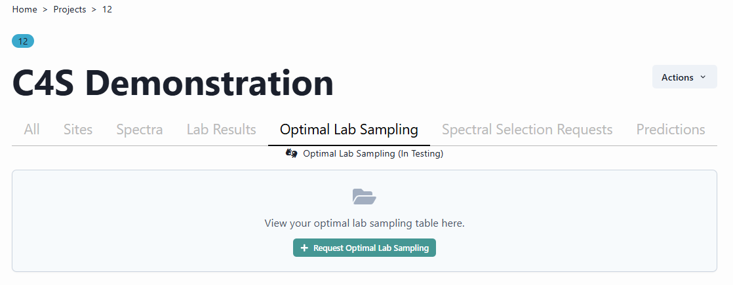
Task: Click the open folder icon
Action: tap(365, 197)
